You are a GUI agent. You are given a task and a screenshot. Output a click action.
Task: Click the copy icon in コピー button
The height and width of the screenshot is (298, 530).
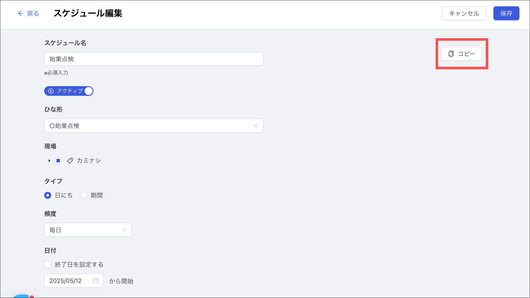(x=451, y=54)
